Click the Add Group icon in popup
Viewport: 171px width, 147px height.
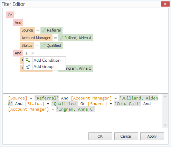[28, 67]
